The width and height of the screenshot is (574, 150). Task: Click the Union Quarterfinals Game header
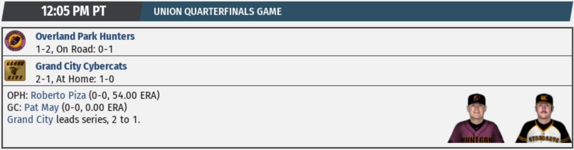tap(217, 12)
